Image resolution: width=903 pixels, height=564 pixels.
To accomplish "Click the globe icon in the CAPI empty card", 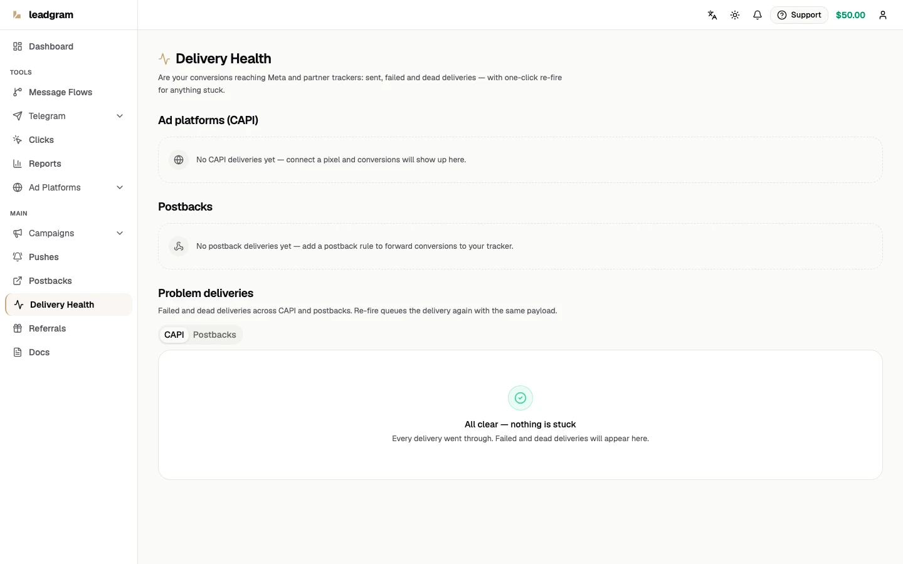I will coord(179,160).
